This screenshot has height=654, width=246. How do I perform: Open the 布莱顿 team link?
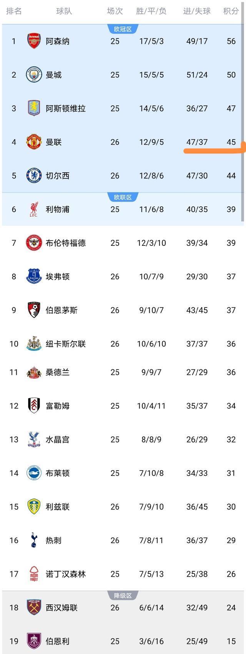(58, 473)
